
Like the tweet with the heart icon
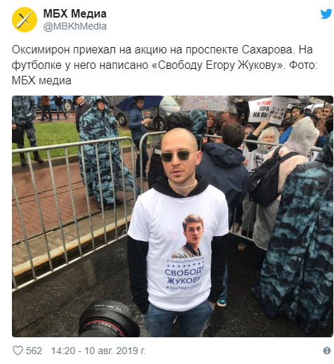18,351
